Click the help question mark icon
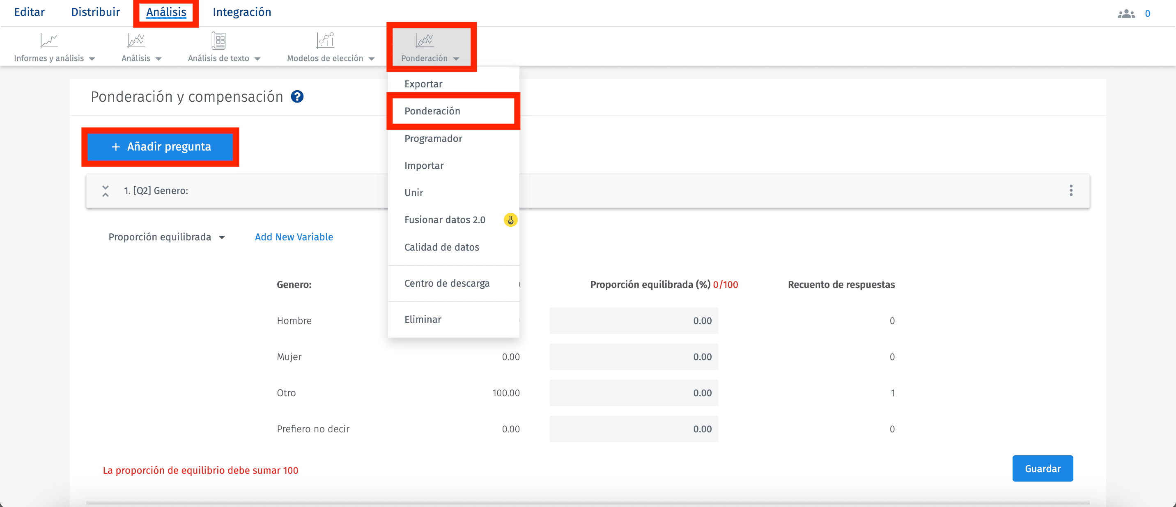Image resolution: width=1176 pixels, height=507 pixels. click(x=297, y=97)
